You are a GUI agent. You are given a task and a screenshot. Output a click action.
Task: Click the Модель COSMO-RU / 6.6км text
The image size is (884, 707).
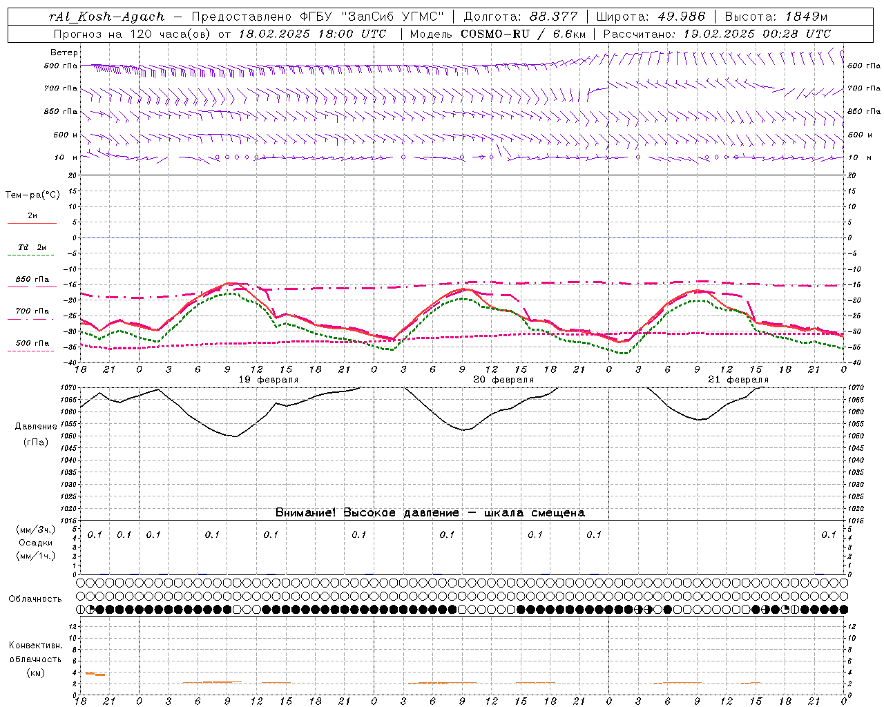click(x=498, y=34)
